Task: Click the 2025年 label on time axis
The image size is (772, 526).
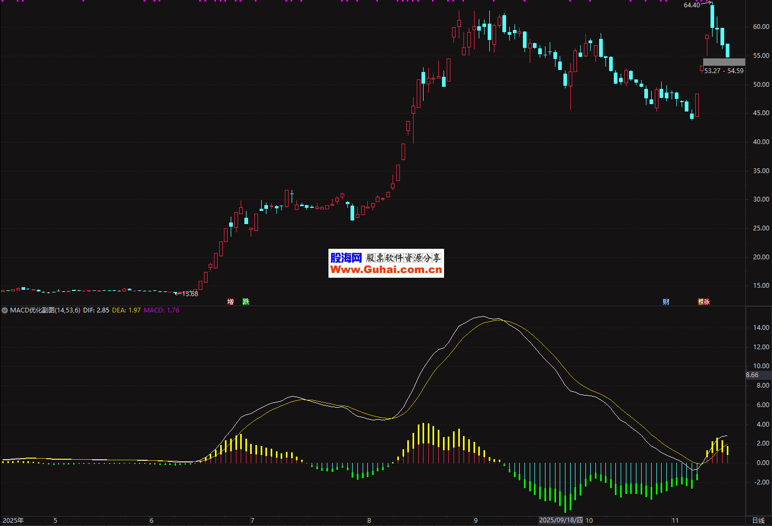Action: click(13, 521)
